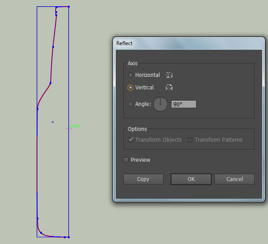
Task: Click the angle dial control
Action: (x=160, y=104)
